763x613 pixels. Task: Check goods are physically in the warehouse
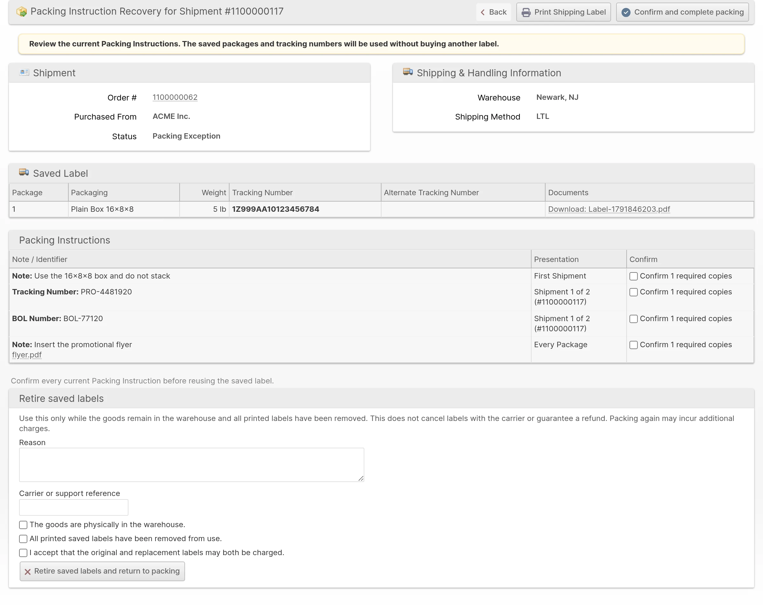click(x=23, y=525)
